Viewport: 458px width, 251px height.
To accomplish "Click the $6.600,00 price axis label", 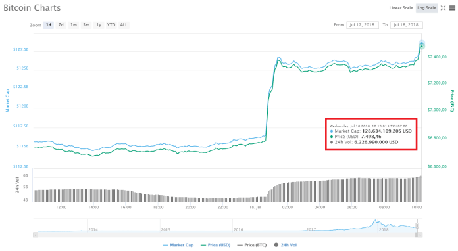I will point(437,166).
